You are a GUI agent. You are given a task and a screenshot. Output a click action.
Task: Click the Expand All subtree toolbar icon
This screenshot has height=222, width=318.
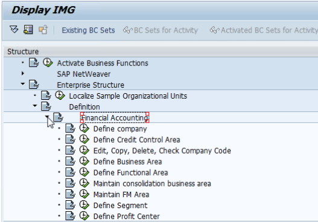click(14, 30)
